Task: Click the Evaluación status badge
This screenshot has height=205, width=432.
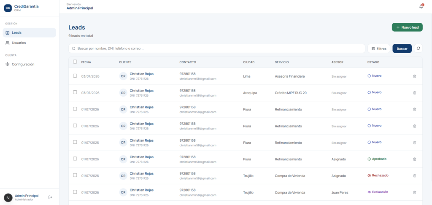Action: tap(378, 192)
